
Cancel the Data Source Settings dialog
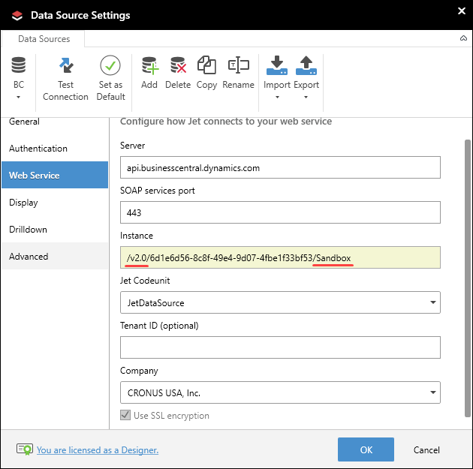(426, 449)
